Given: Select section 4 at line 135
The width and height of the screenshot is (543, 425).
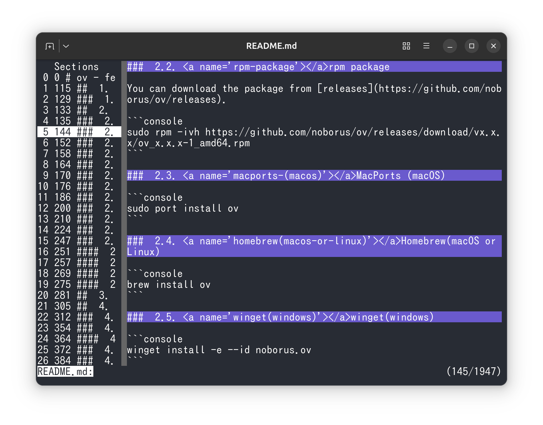Looking at the screenshot, I should tap(79, 121).
